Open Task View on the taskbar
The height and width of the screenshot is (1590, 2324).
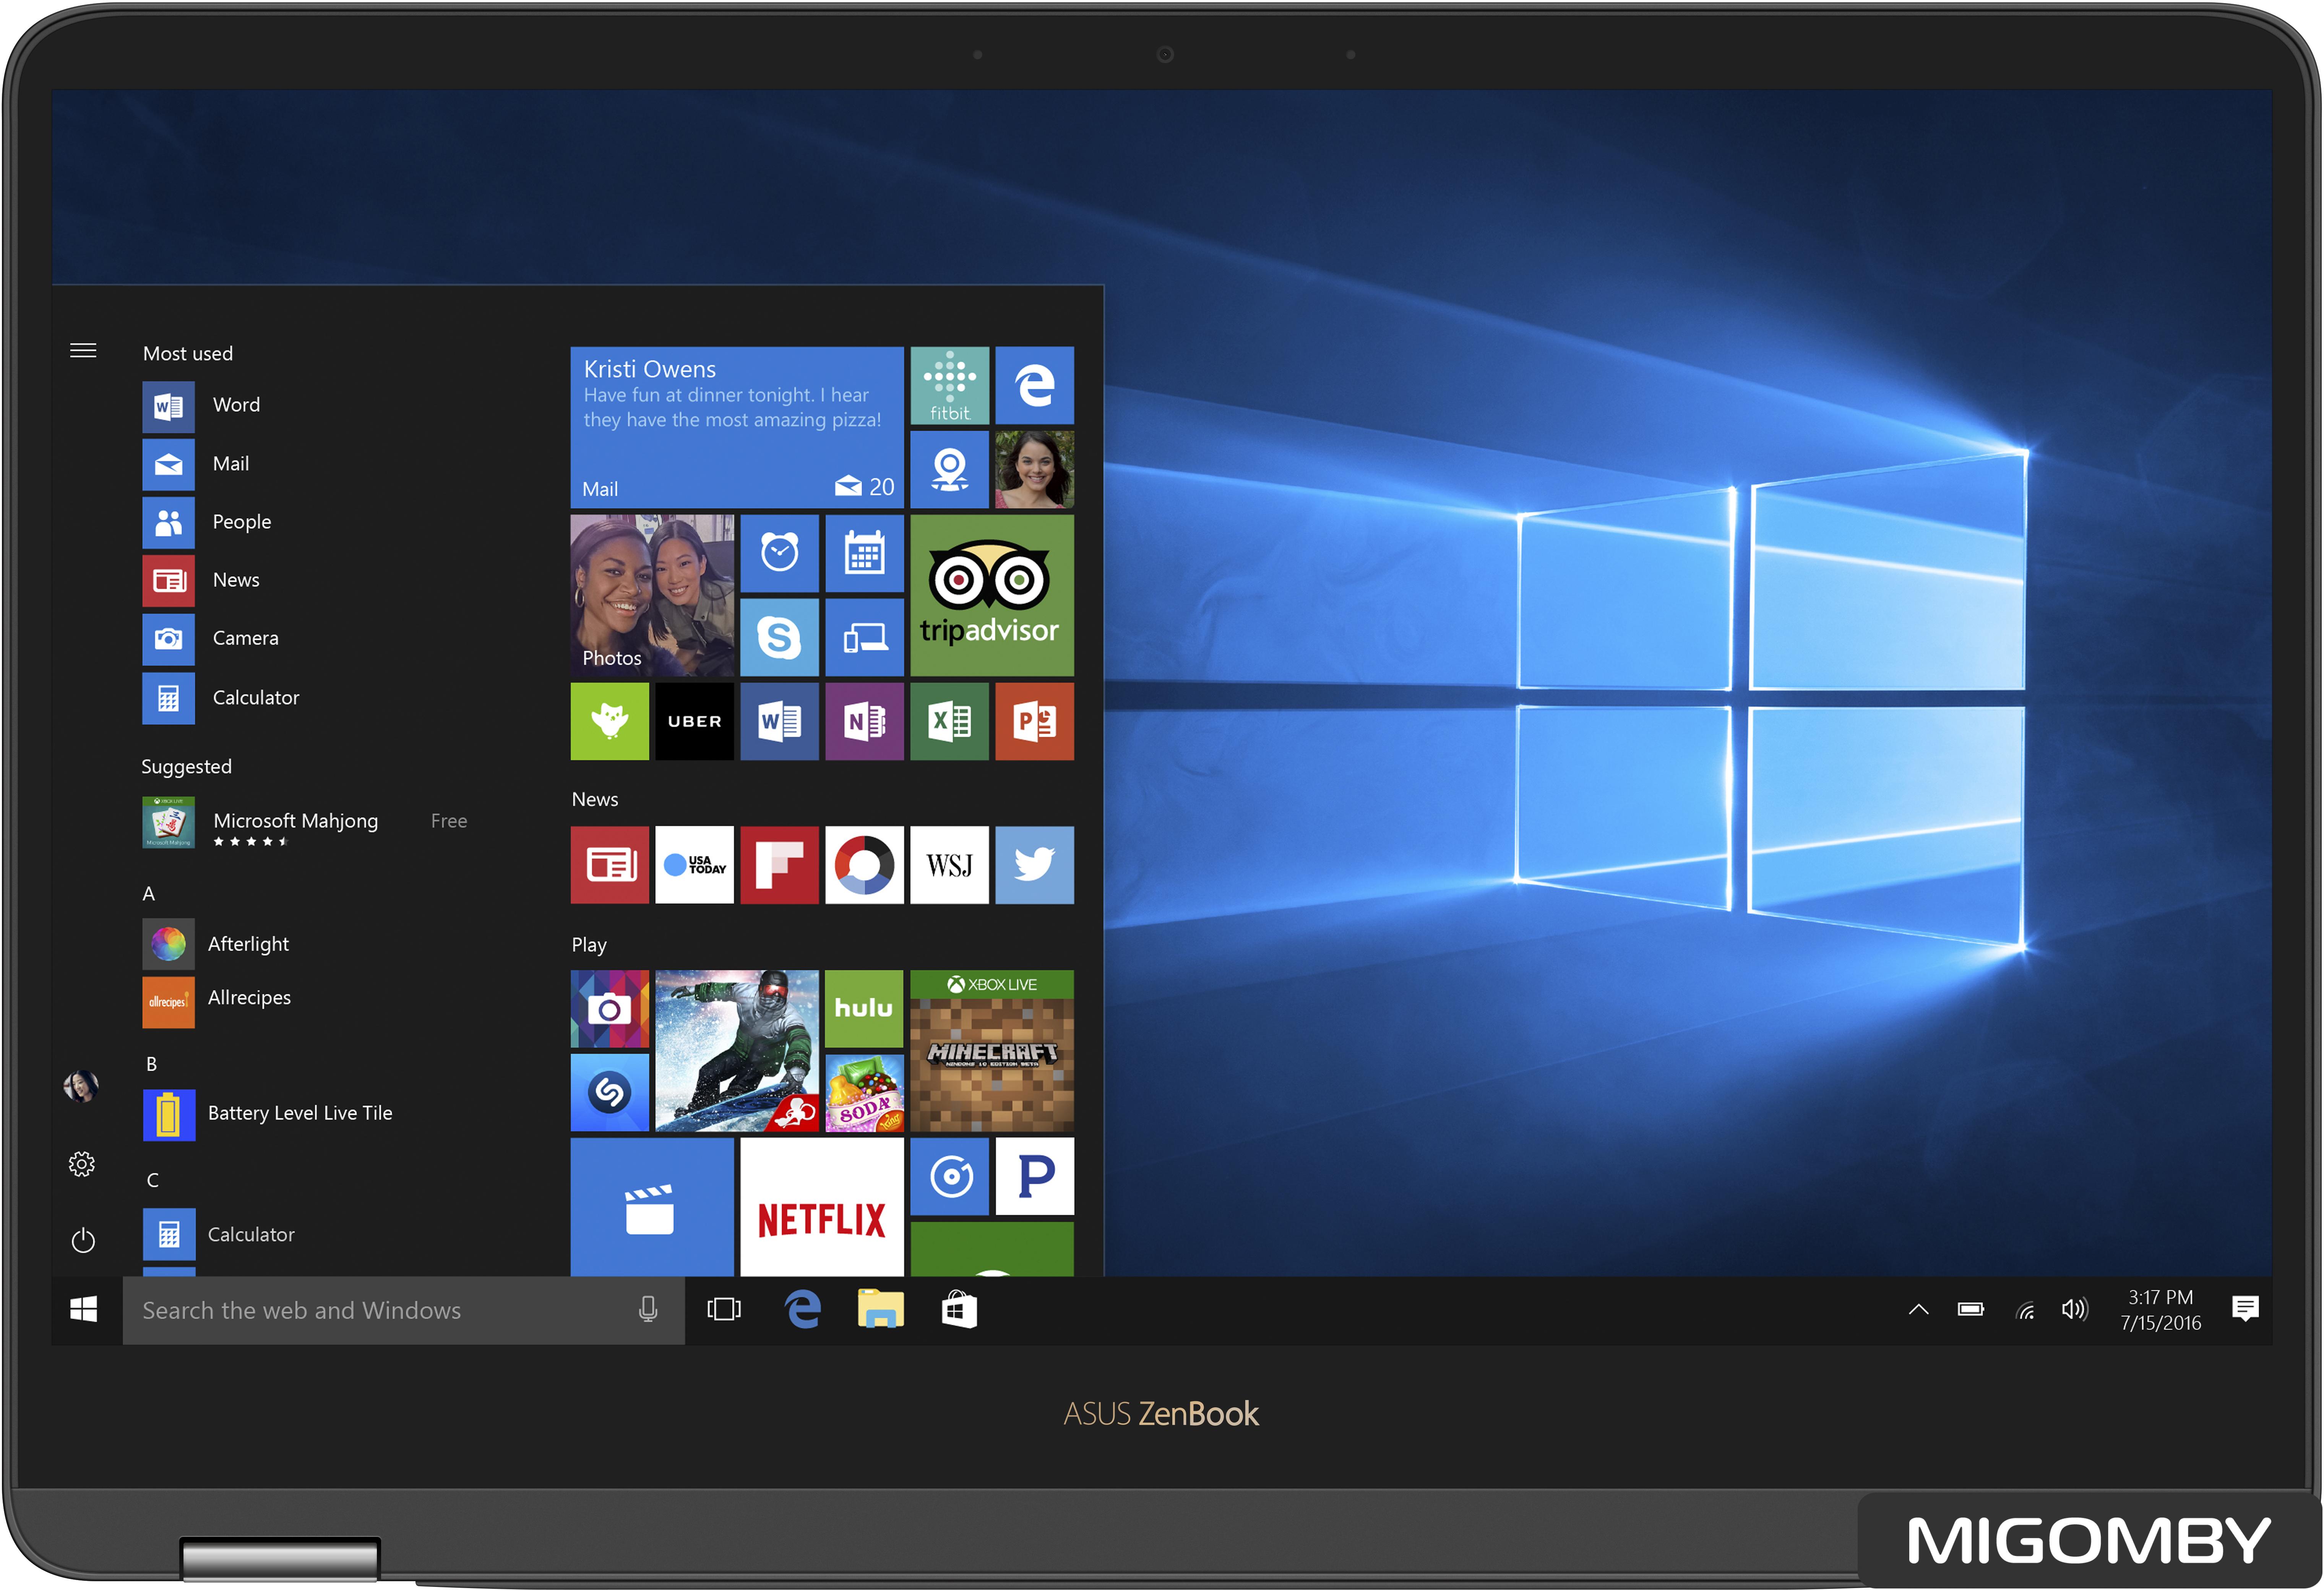724,1310
